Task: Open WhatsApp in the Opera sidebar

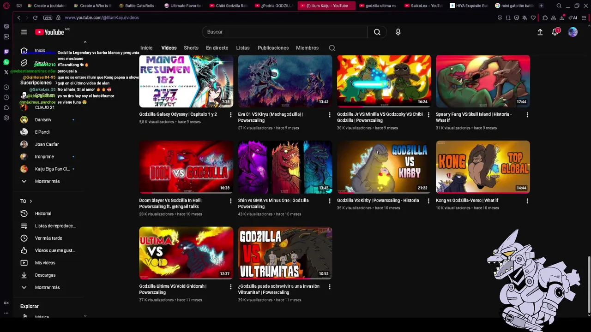Action: [6, 62]
